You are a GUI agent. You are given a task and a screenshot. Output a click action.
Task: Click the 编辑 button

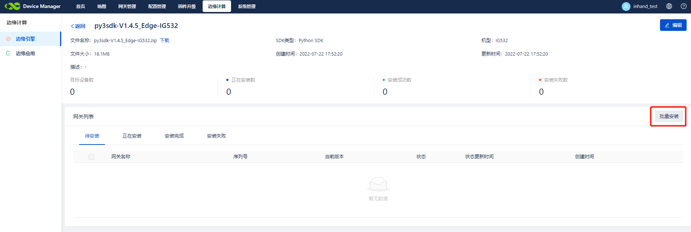pyautogui.click(x=673, y=25)
